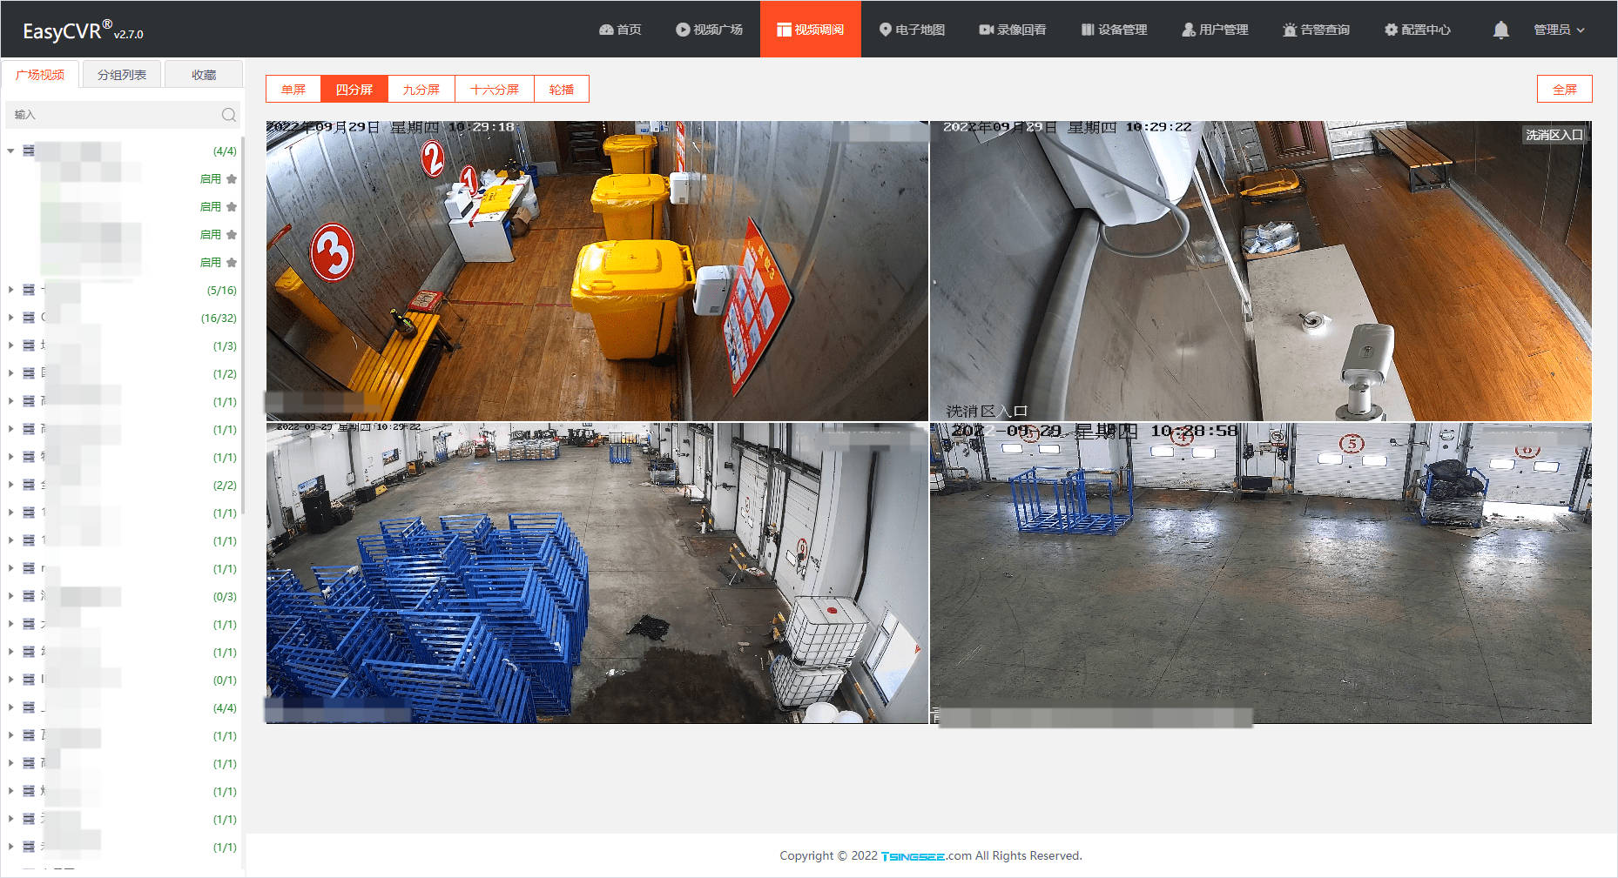
Task: Click the search magnifier icon in sidebar
Action: pos(228,115)
